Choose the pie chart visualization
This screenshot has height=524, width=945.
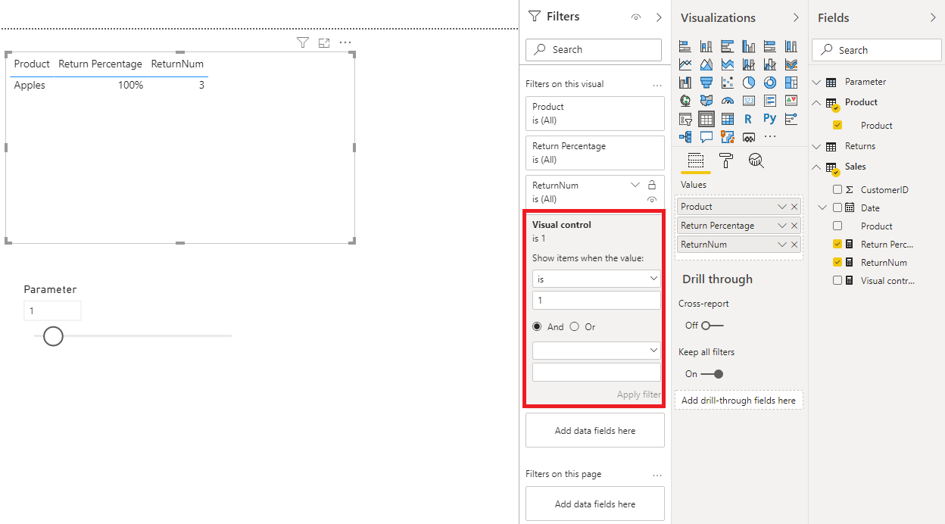coord(749,83)
